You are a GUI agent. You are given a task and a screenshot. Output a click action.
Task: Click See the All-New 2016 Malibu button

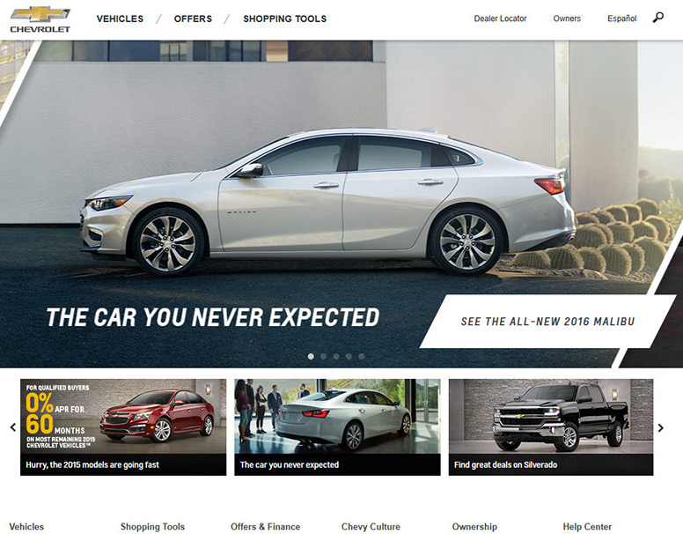pyautogui.click(x=547, y=321)
